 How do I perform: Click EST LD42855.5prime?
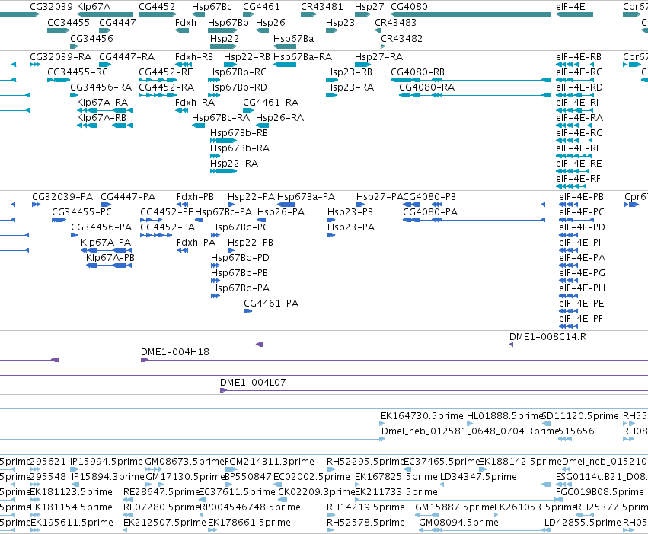tap(583, 523)
